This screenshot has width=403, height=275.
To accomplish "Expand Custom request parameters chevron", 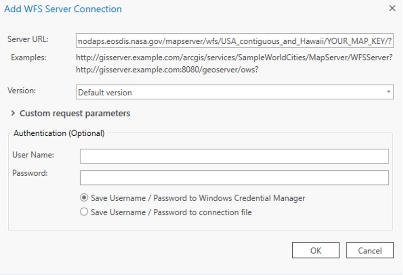I will [13, 113].
